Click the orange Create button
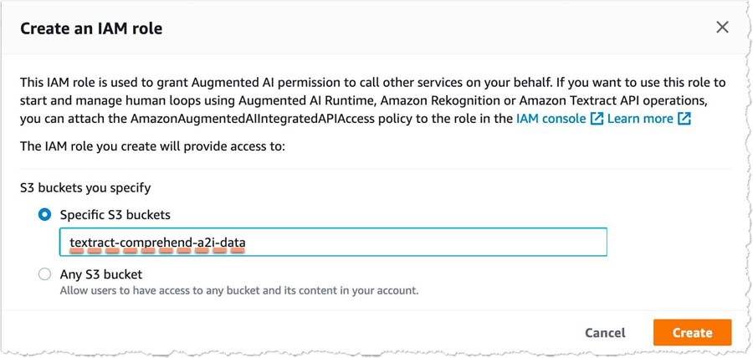The height and width of the screenshot is (358, 753). [x=692, y=333]
